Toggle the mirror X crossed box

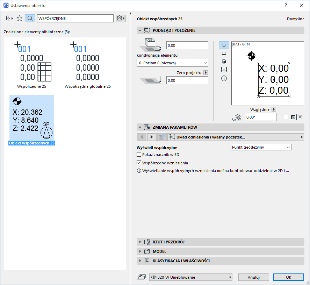(293, 117)
